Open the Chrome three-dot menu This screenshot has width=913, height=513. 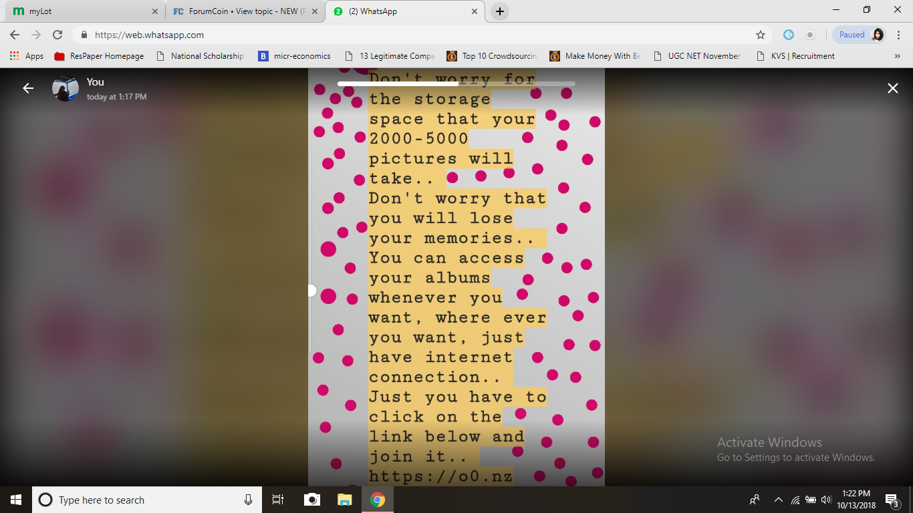click(899, 34)
